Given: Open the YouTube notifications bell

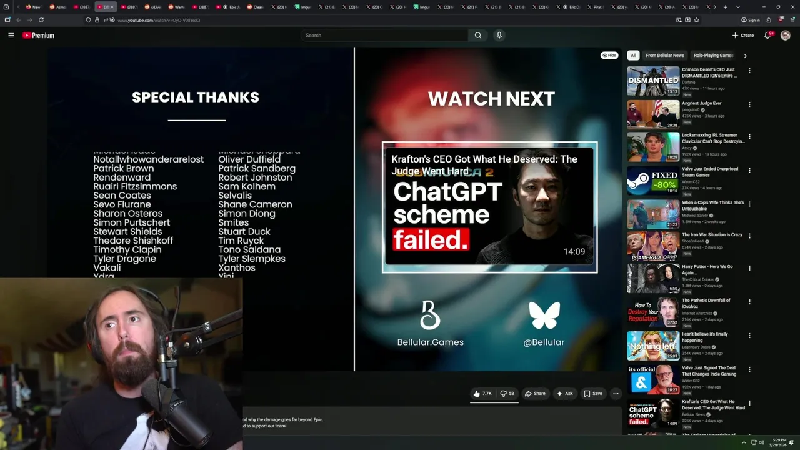Looking at the screenshot, I should coord(768,36).
